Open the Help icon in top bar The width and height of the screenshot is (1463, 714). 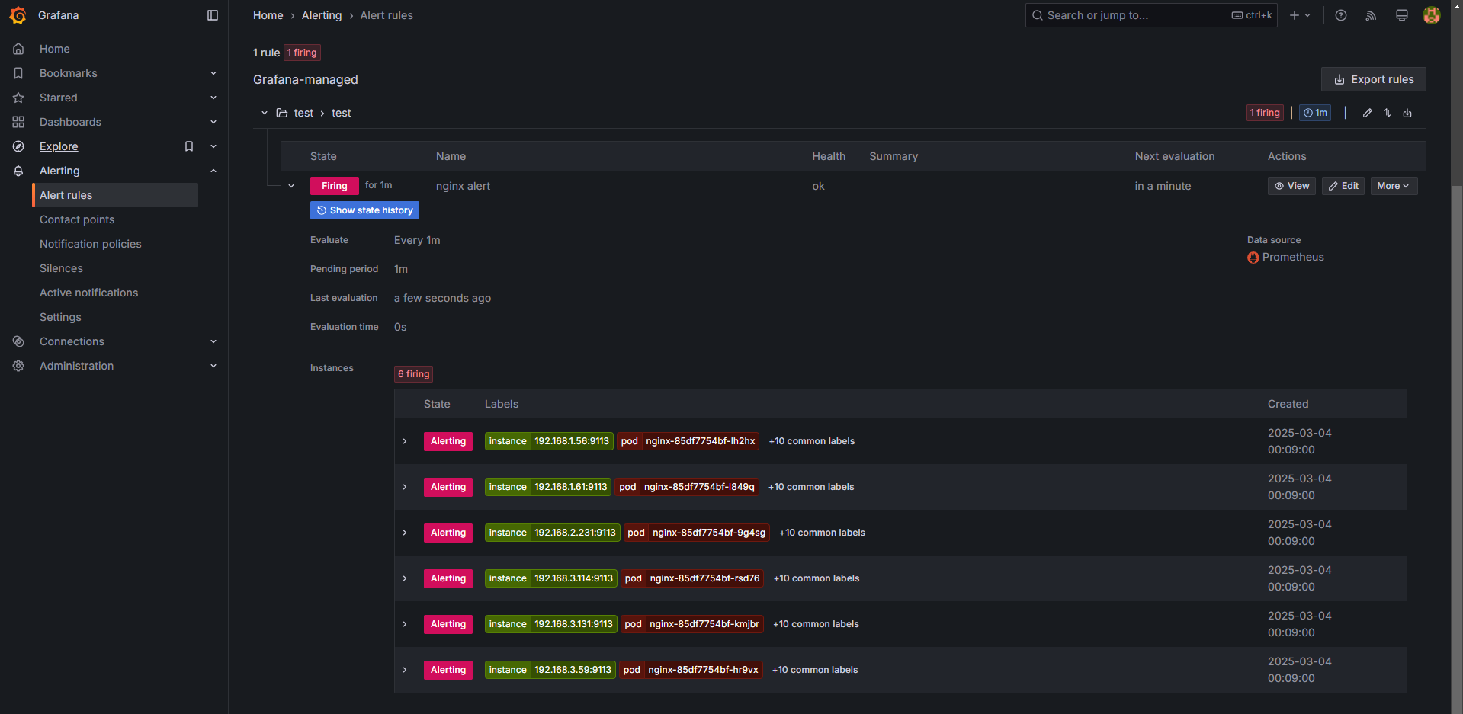pyautogui.click(x=1341, y=15)
